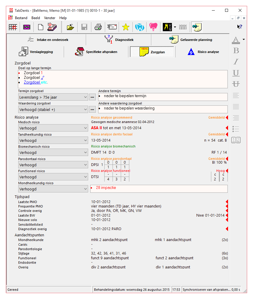Expand the Medisch risico dropdown
253x299 pixels.
pyautogui.click(x=53, y=128)
